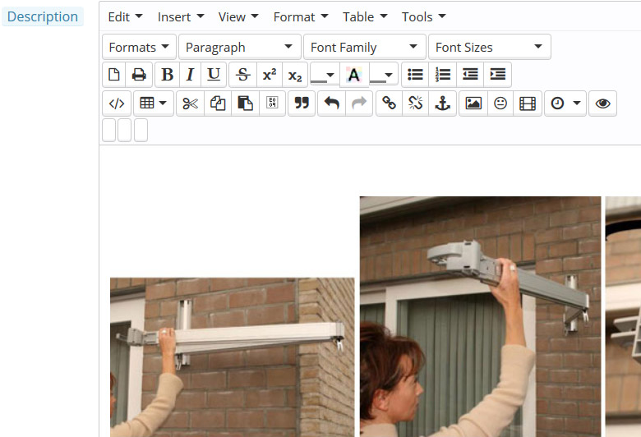Open background color dropdown arrow

[389, 76]
